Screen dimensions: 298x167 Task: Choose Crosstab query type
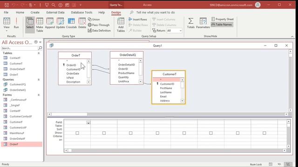pyautogui.click(x=71, y=23)
